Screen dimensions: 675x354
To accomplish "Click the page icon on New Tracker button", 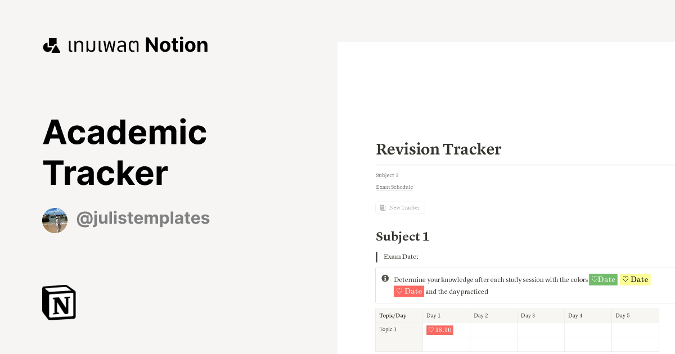I will click(x=382, y=207).
